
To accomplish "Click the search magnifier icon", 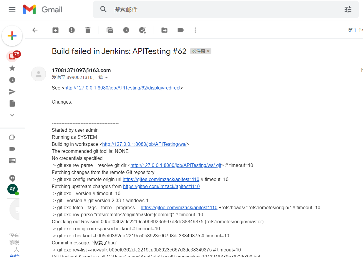I will [103, 9].
